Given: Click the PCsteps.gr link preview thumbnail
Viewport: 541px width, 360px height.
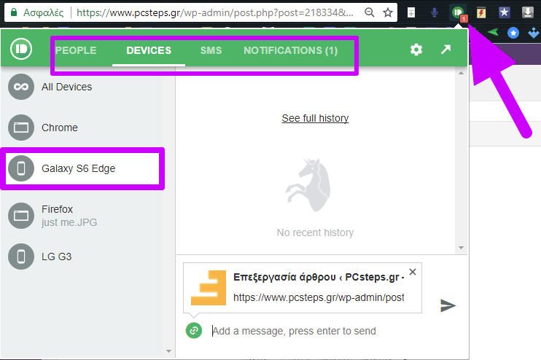Looking at the screenshot, I should [209, 288].
